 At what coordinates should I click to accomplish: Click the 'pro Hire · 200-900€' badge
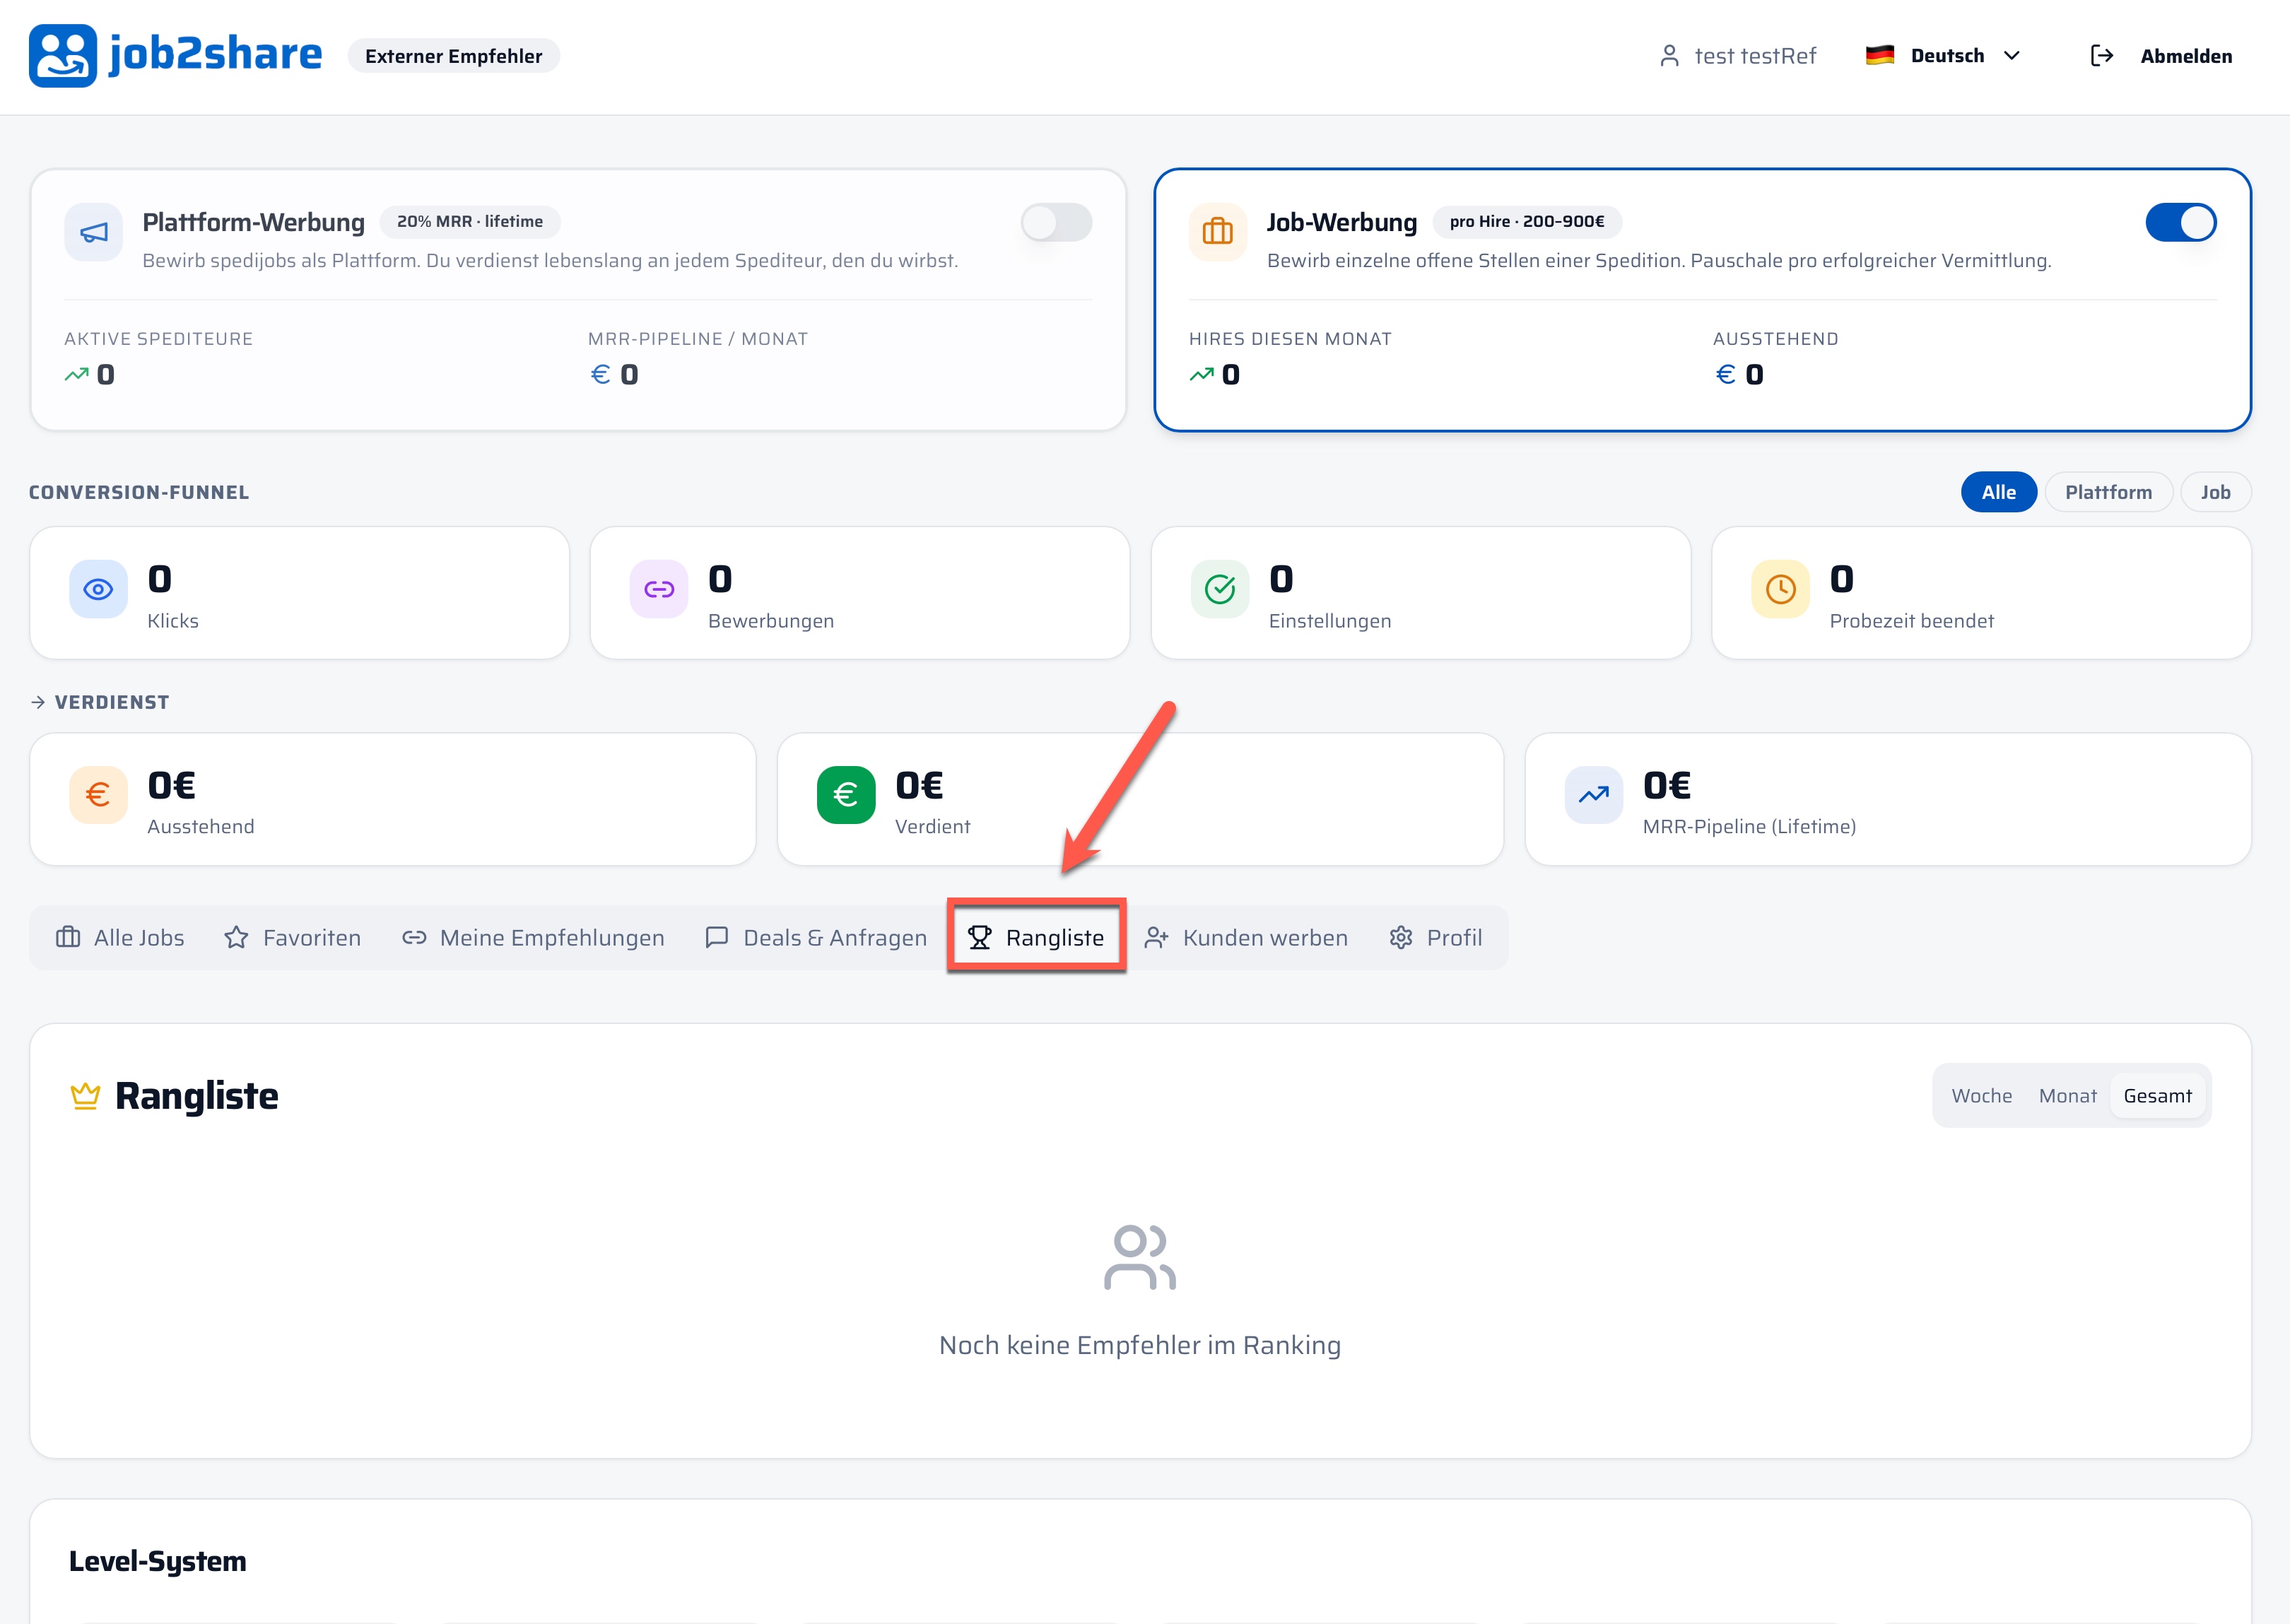click(x=1527, y=222)
